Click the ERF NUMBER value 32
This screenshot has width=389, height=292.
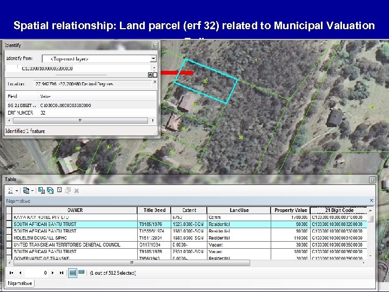click(x=43, y=112)
